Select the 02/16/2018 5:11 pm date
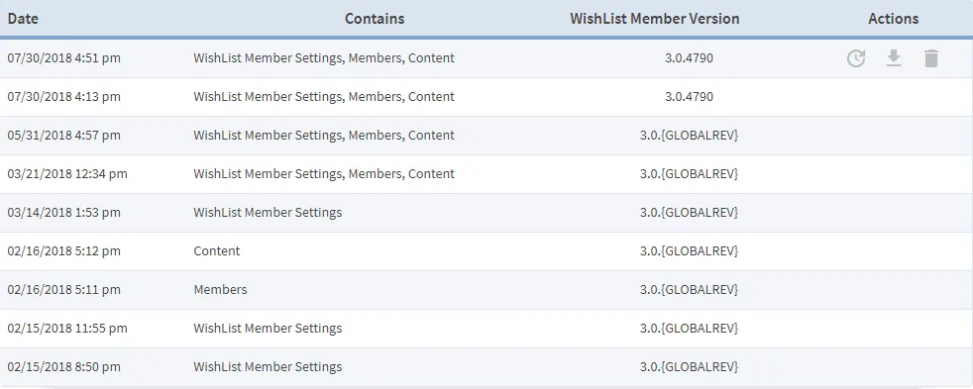This screenshot has height=389, width=973. [64, 289]
